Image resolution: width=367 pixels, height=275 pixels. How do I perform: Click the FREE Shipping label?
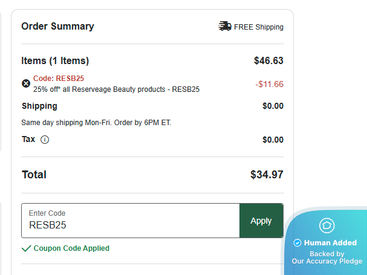(x=259, y=27)
